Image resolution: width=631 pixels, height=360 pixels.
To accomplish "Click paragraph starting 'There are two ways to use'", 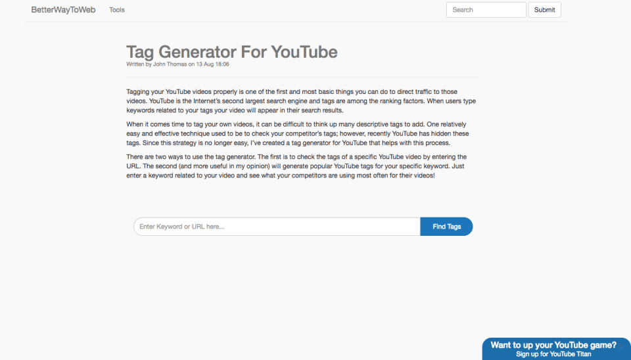I will coord(296,166).
